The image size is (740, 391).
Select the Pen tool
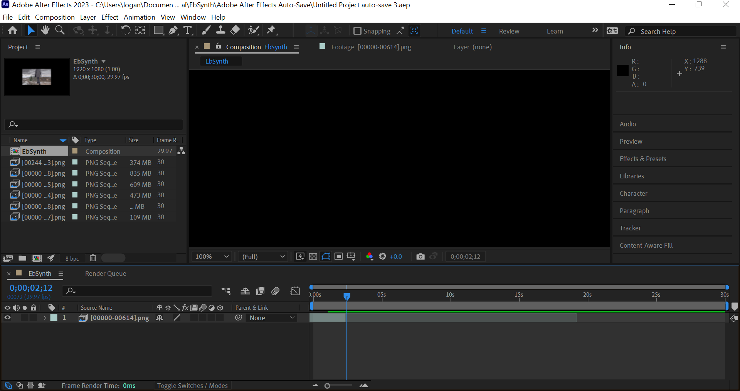173,30
